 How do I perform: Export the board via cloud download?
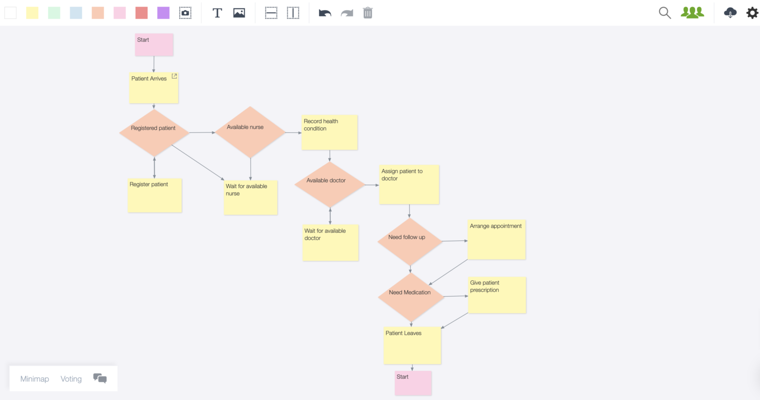click(730, 13)
